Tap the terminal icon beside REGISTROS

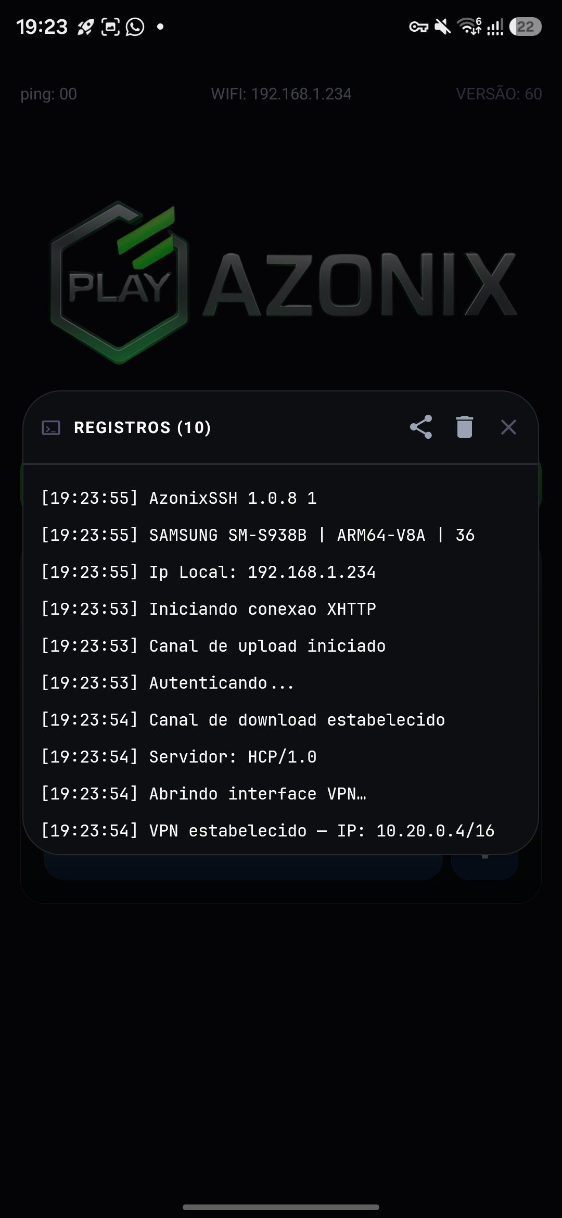coord(51,428)
